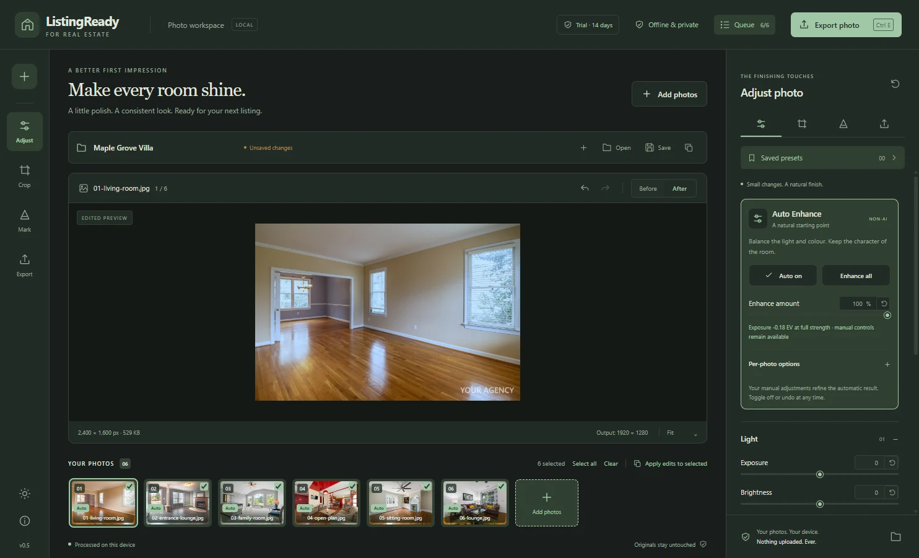Image resolution: width=919 pixels, height=558 pixels.
Task: Open the Fit zoom dropdown
Action: click(682, 433)
